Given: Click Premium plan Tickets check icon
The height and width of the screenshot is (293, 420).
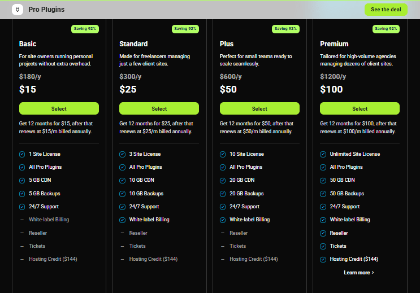Looking at the screenshot, I should [x=323, y=246].
